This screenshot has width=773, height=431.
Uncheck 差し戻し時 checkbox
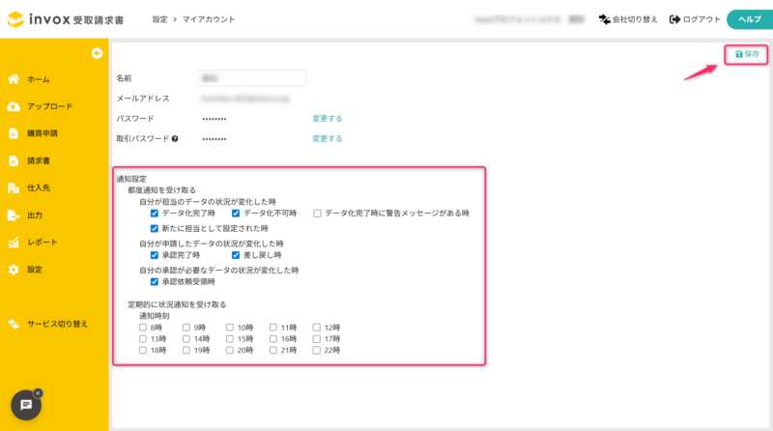(x=236, y=255)
